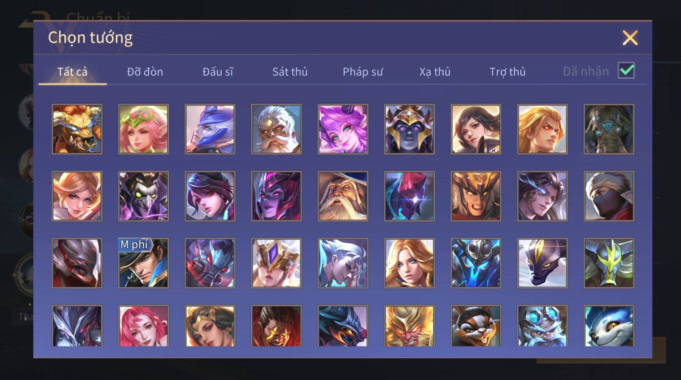681x380 pixels.
Task: Choose the blonde long-haired woman portrait
Action: 410,263
